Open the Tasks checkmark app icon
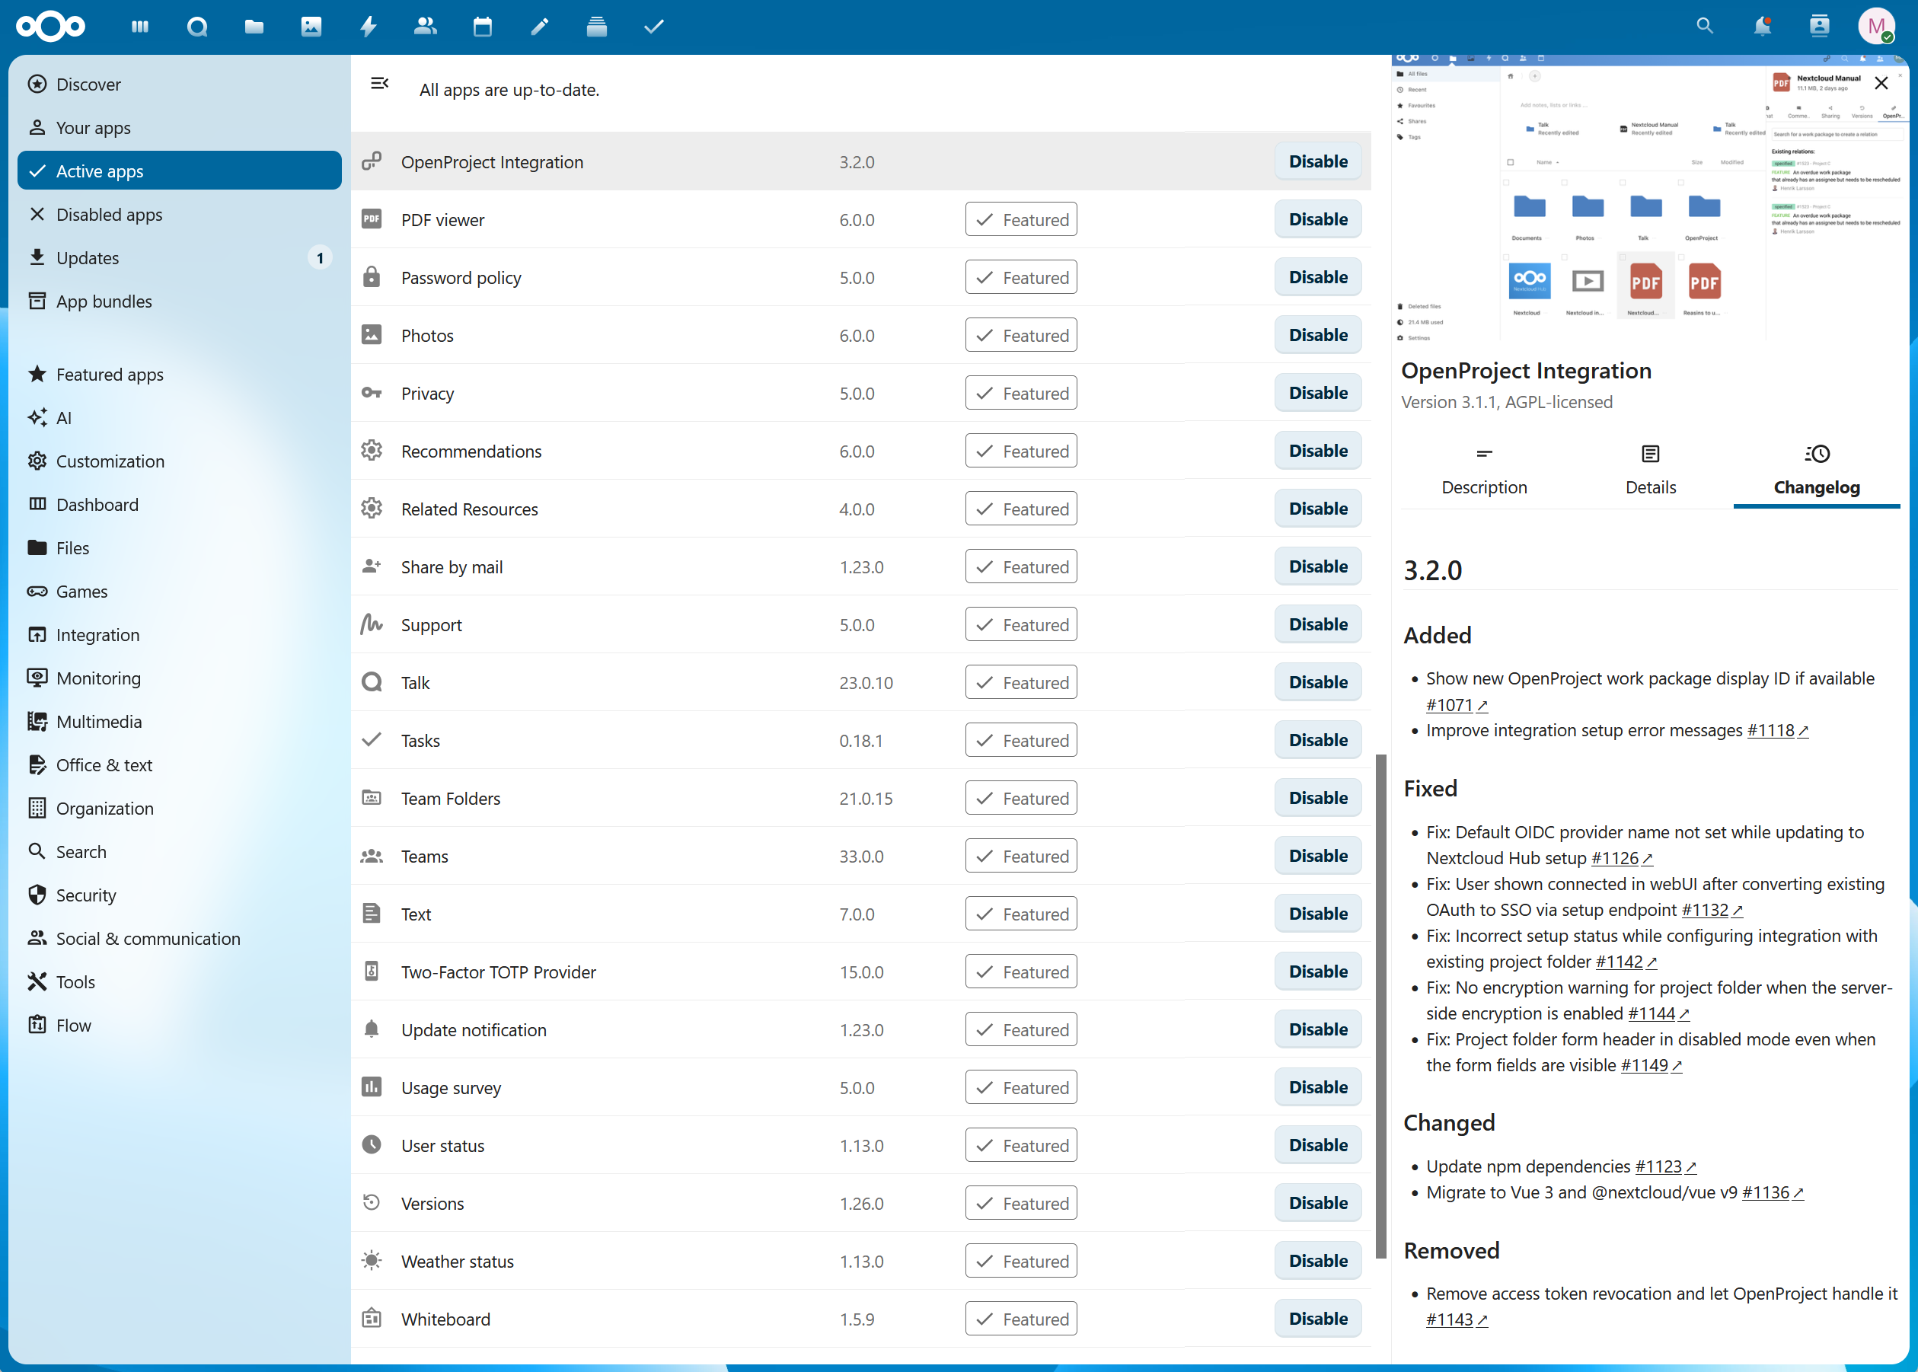 [653, 27]
